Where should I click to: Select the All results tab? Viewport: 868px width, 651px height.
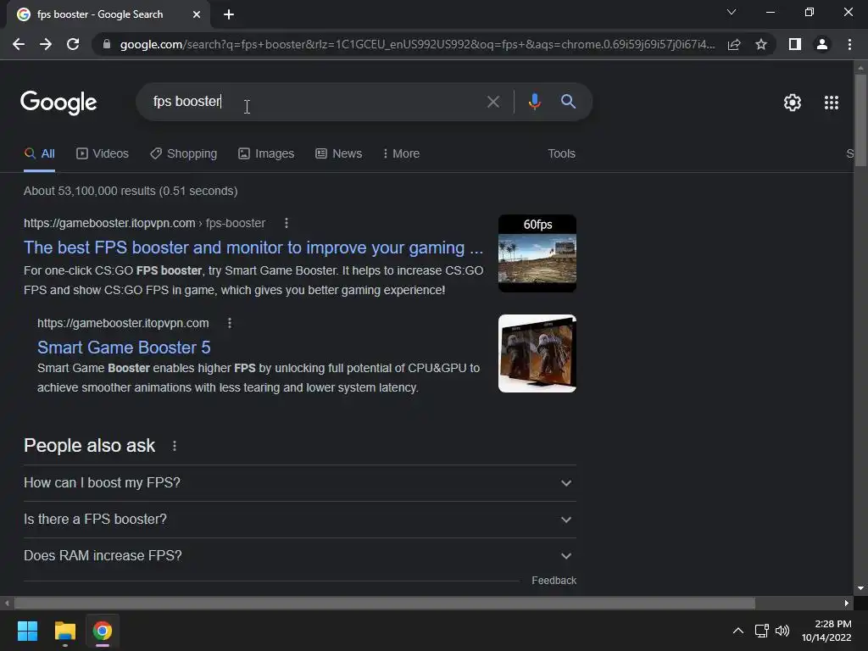[39, 153]
